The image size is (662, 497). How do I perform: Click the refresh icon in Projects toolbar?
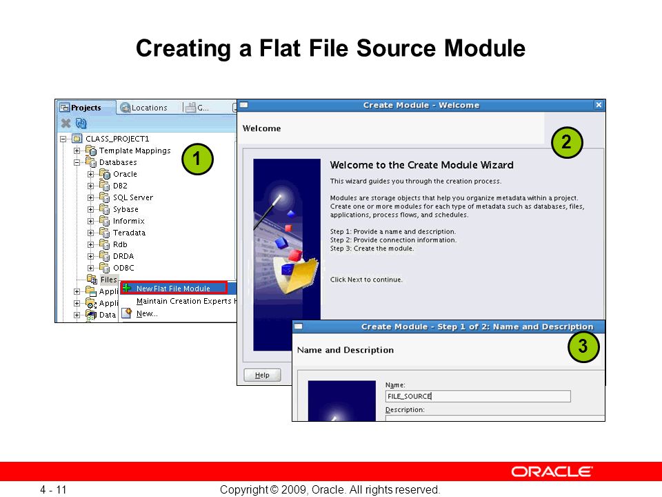point(81,124)
